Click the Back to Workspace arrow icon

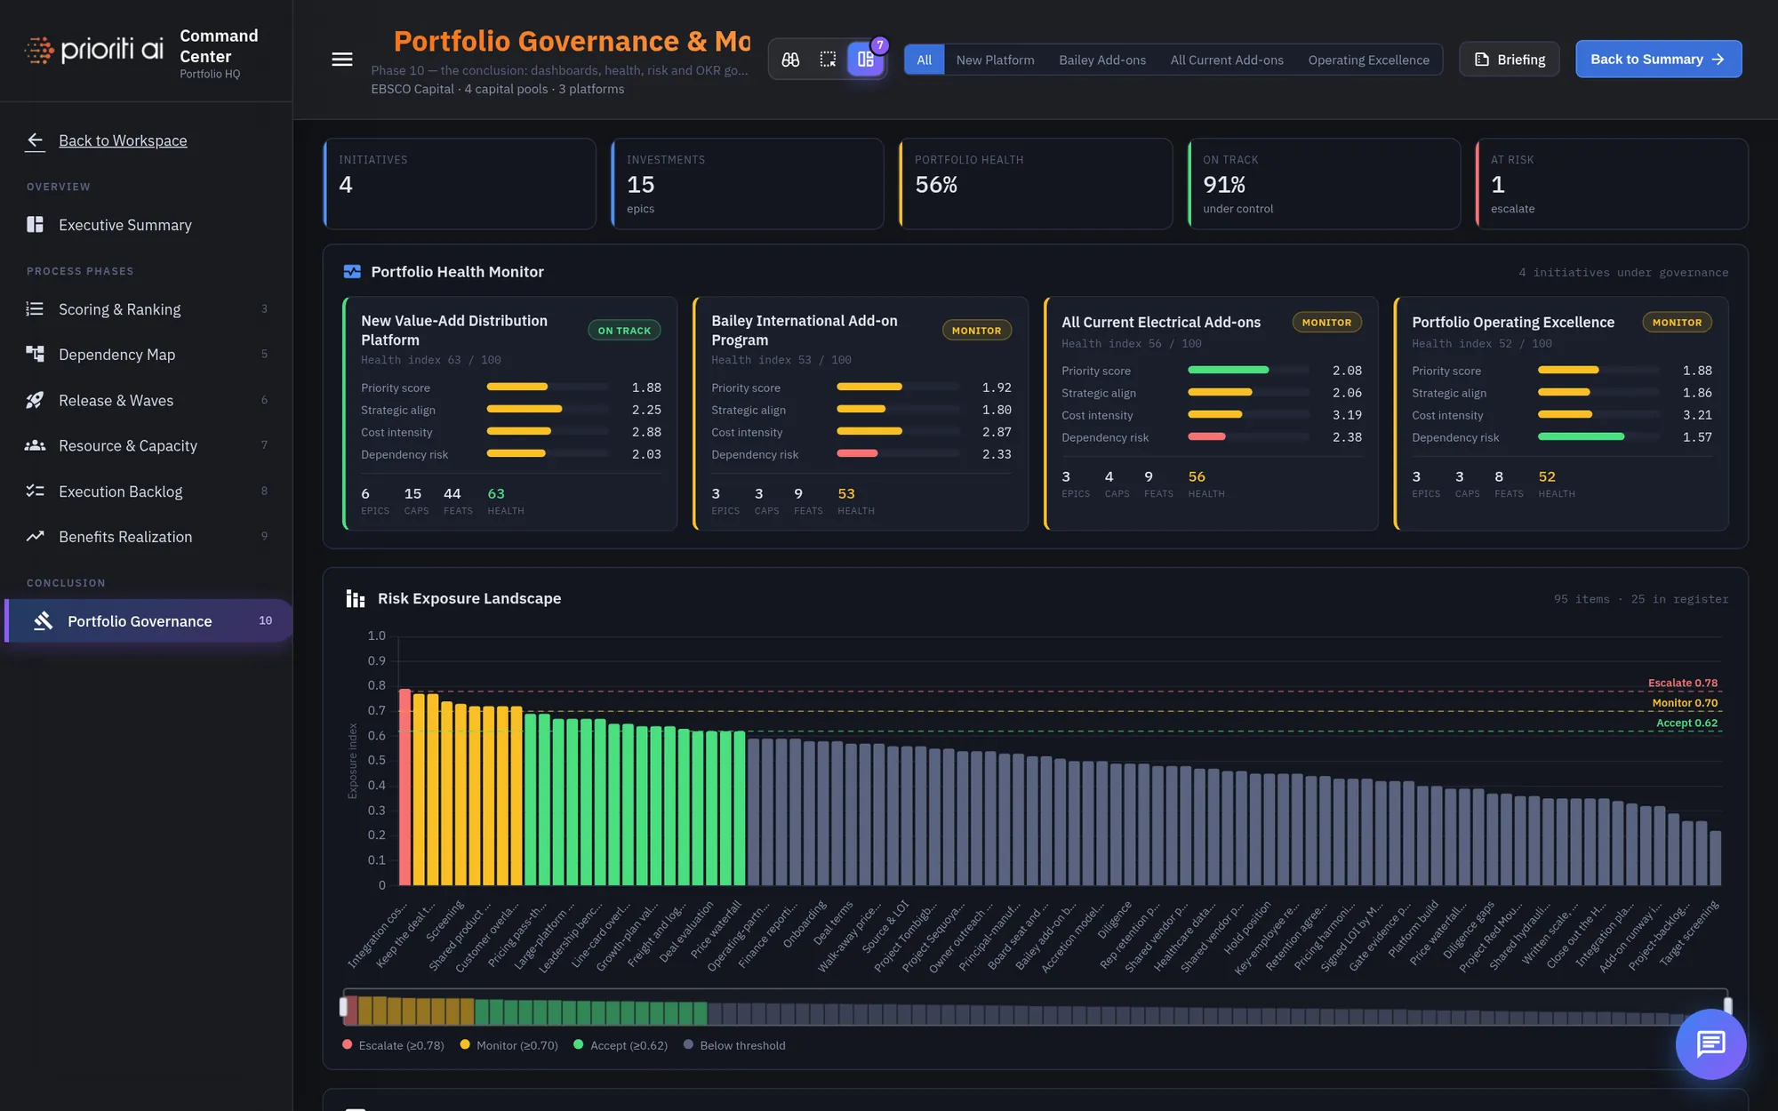click(x=36, y=140)
